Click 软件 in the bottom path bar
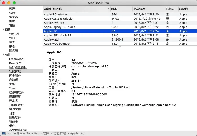This screenshot has width=197, height=136. tap(46, 133)
